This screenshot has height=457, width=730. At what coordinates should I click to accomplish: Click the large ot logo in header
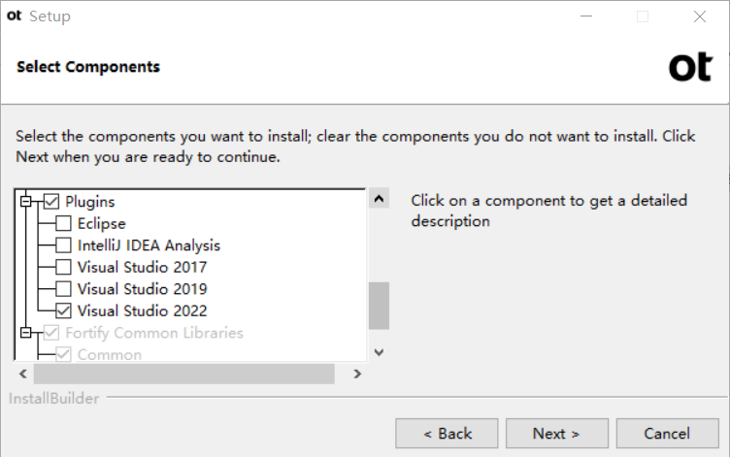[690, 68]
